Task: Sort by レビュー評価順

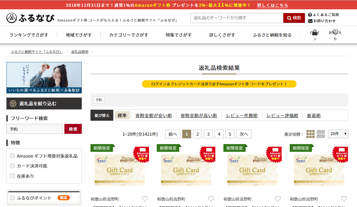Action: coord(282,116)
